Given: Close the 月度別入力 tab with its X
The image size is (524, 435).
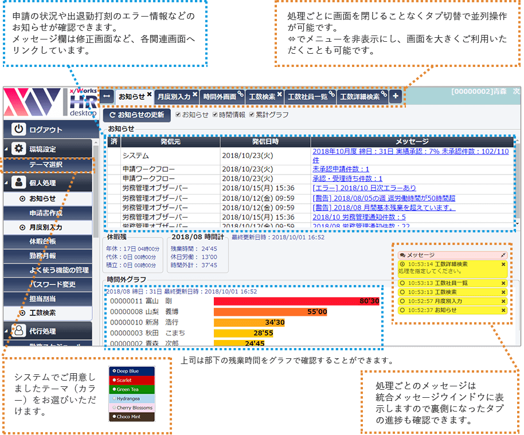Looking at the screenshot, I should click(x=195, y=94).
